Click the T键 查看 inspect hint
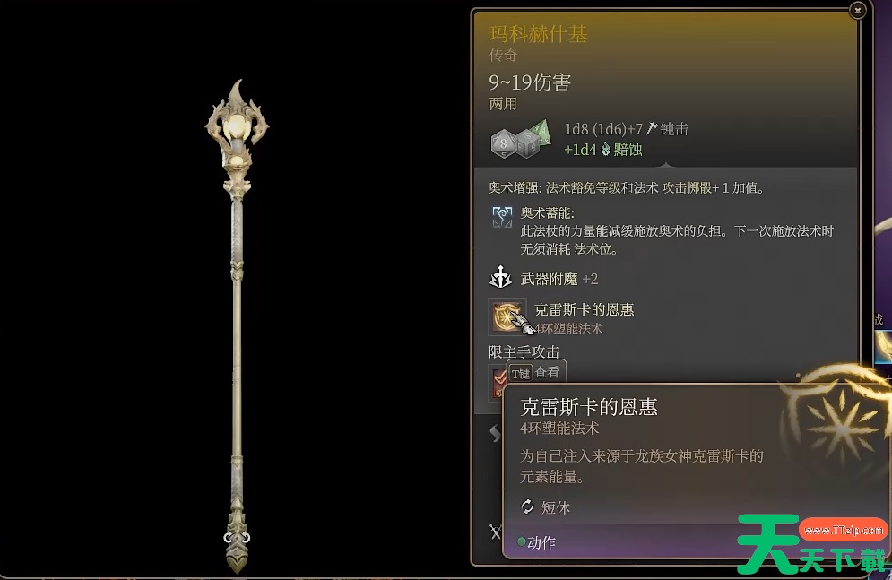The width and height of the screenshot is (892, 580). tap(536, 372)
